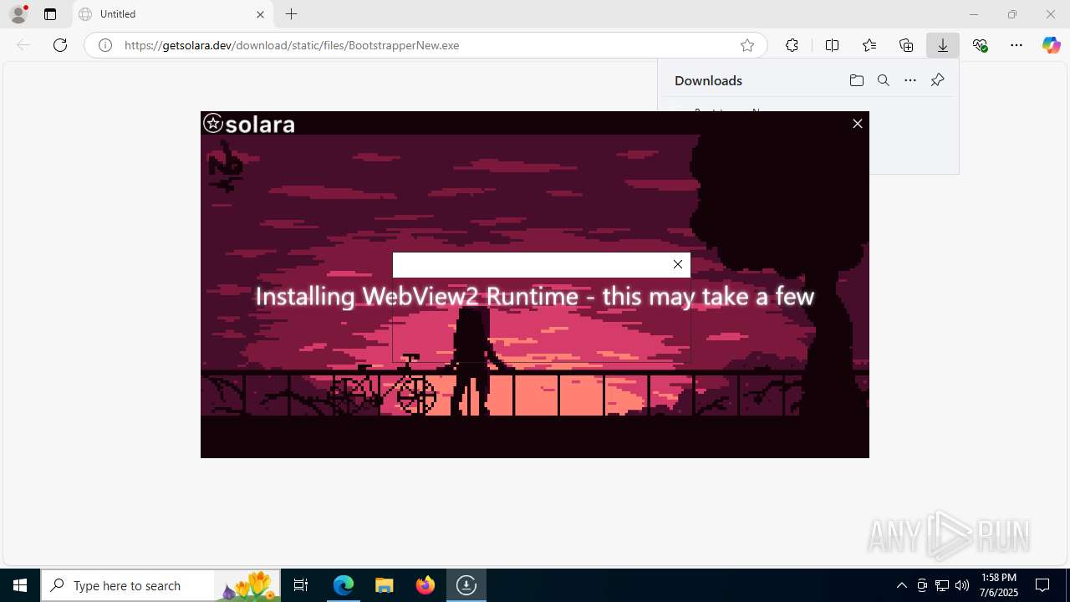Open the Windows Start menu
The width and height of the screenshot is (1070, 602).
pos(20,585)
